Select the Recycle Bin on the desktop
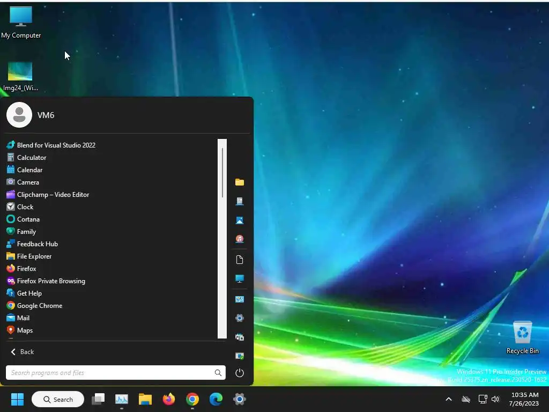 click(x=522, y=337)
